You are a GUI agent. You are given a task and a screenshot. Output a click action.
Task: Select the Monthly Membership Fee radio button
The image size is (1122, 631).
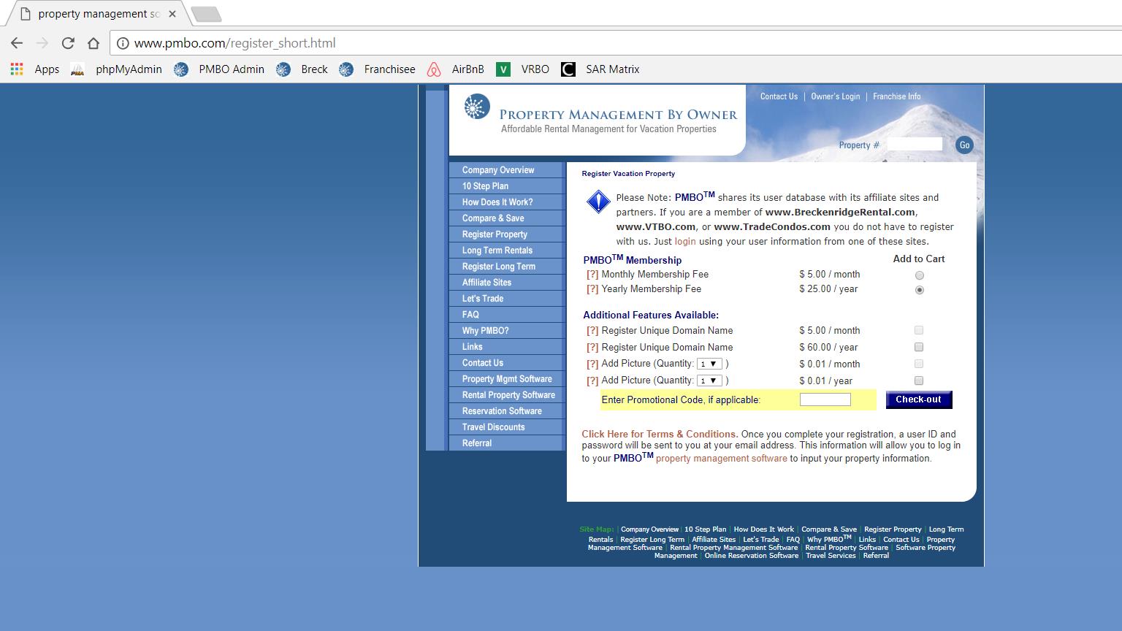click(920, 275)
